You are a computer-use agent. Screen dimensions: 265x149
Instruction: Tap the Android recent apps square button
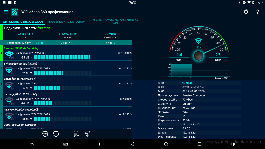click(x=199, y=144)
